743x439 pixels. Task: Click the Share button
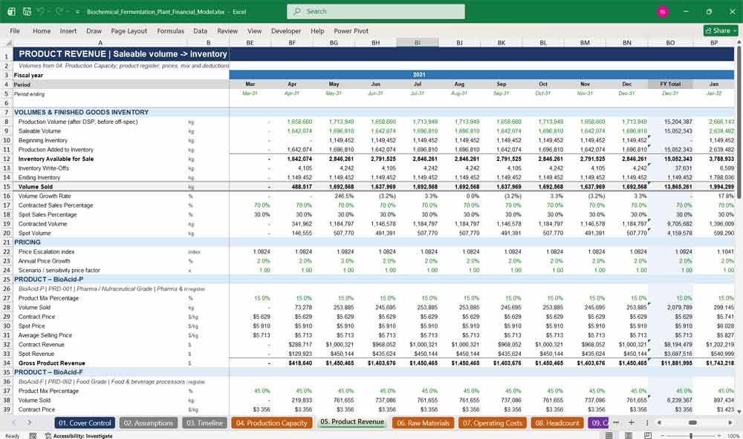click(721, 30)
